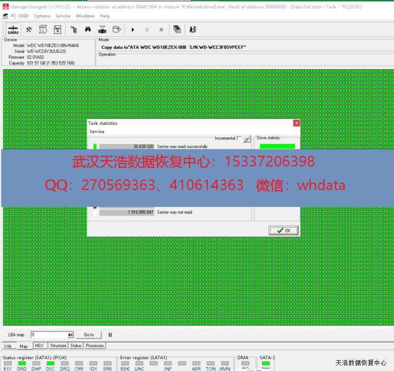The image size is (394, 371).
Task: Click the SATA1 port toolbar icon
Action: (13, 29)
